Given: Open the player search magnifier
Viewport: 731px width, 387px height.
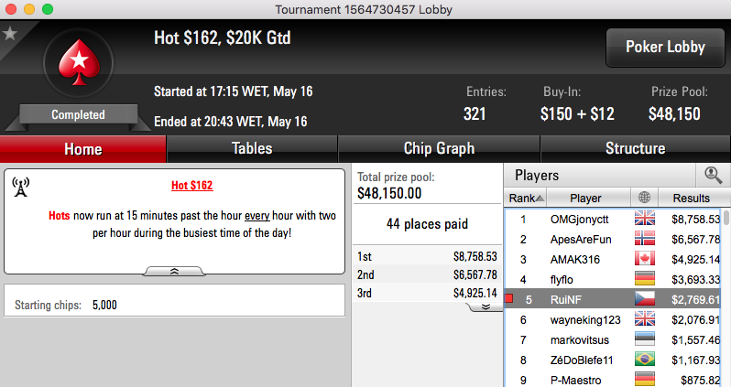Looking at the screenshot, I should 713,175.
